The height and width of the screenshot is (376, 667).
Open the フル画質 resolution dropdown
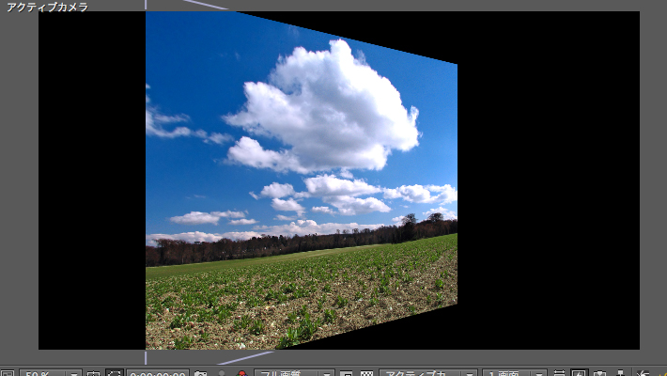(x=293, y=373)
